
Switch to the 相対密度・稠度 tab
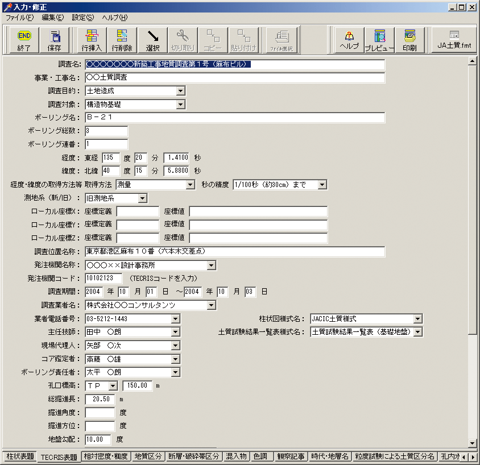(x=106, y=456)
